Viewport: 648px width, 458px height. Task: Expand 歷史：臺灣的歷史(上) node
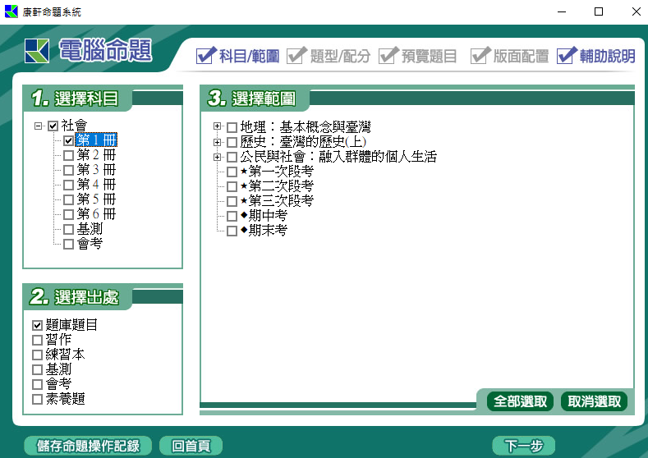(217, 142)
